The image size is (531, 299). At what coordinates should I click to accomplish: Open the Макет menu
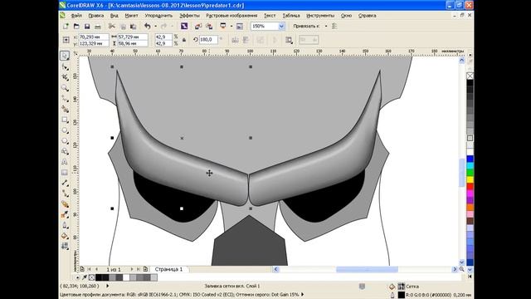click(x=131, y=16)
